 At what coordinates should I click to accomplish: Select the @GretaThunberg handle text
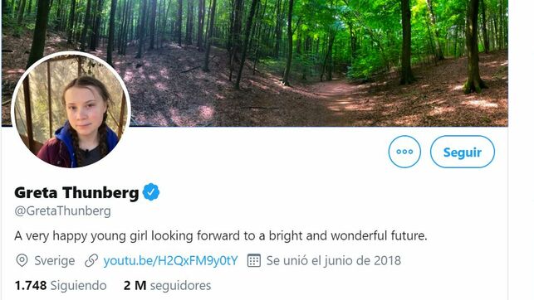(x=62, y=211)
